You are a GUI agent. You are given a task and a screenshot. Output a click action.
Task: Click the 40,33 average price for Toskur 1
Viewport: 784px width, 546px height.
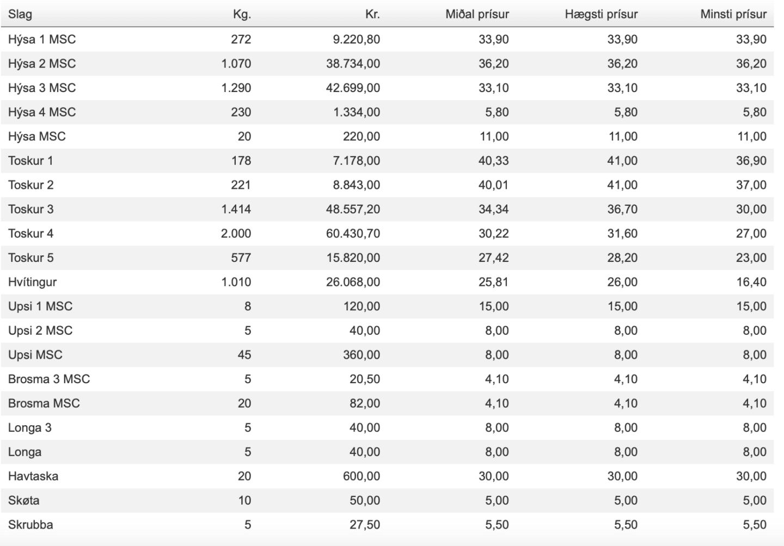click(x=494, y=161)
